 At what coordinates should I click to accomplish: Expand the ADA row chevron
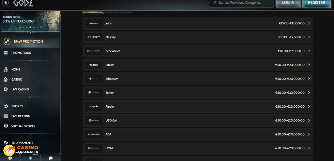[309, 134]
